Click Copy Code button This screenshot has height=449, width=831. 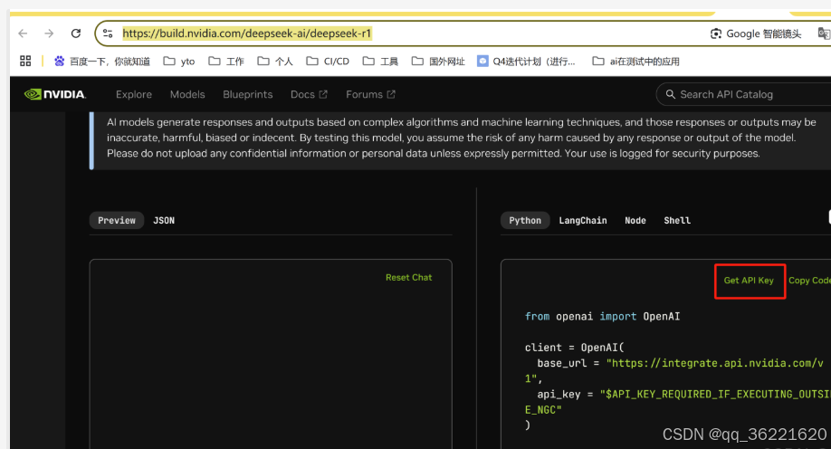[x=809, y=281]
